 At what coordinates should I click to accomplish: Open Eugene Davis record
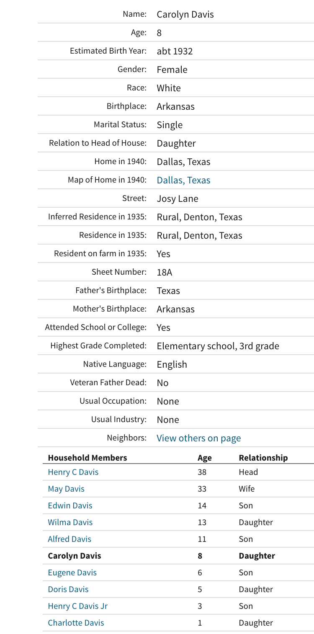click(x=72, y=572)
